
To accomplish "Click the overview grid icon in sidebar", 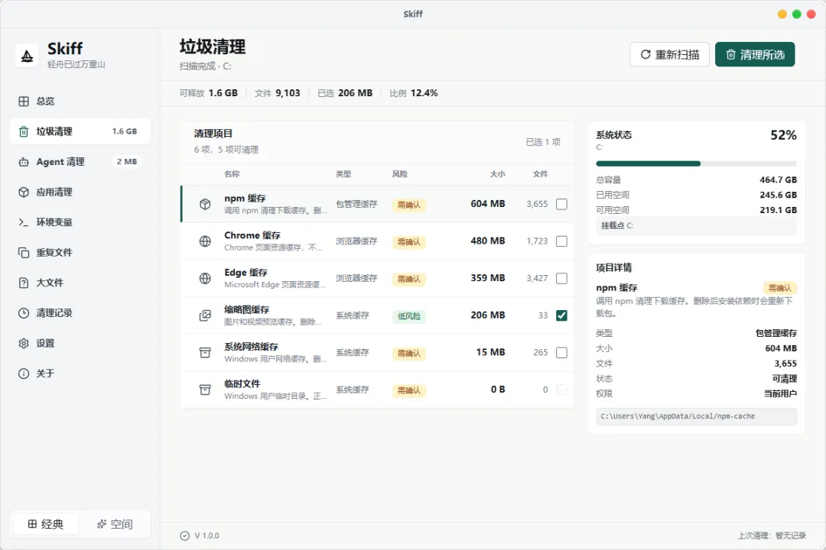I will coord(24,101).
